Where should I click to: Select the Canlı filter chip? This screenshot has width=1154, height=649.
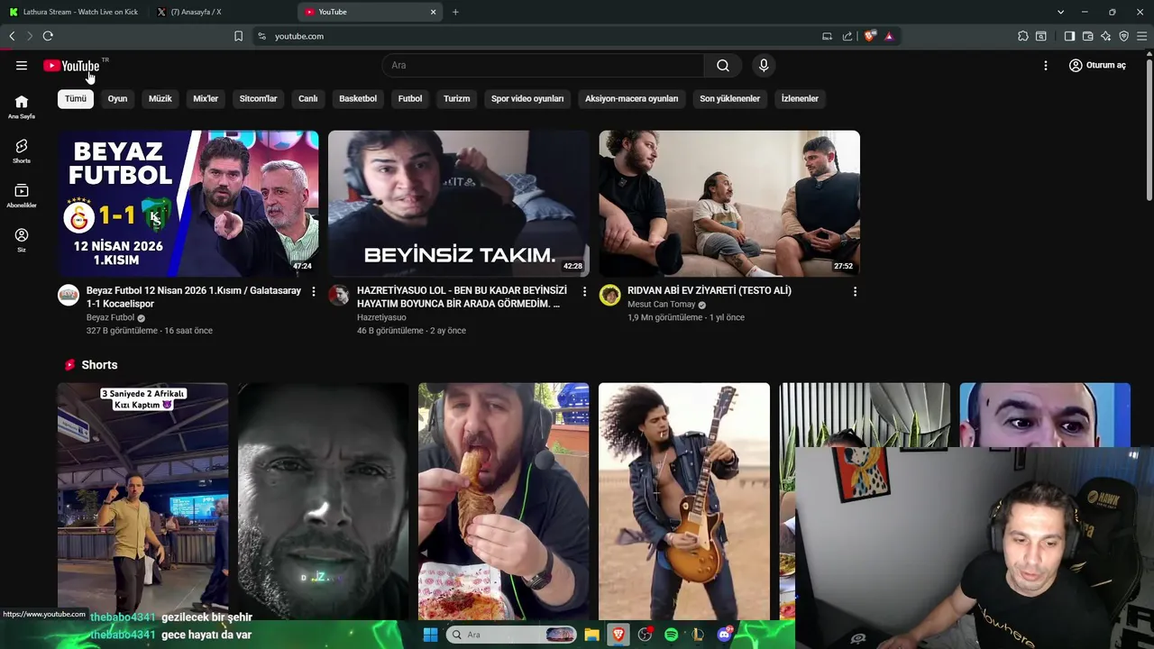pyautogui.click(x=308, y=98)
